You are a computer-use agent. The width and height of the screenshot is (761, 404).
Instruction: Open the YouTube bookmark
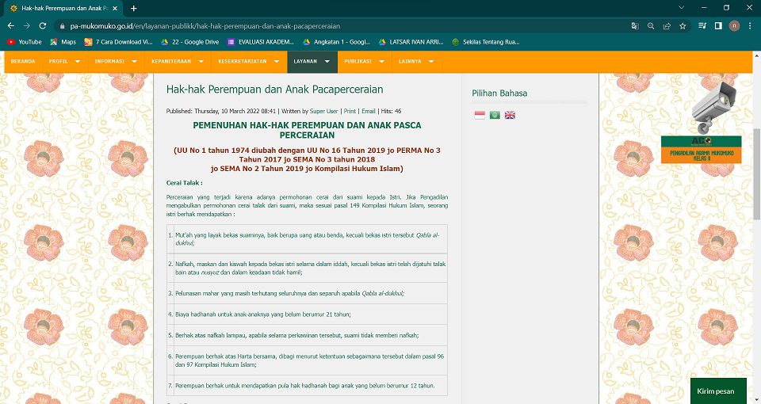pyautogui.click(x=25, y=42)
